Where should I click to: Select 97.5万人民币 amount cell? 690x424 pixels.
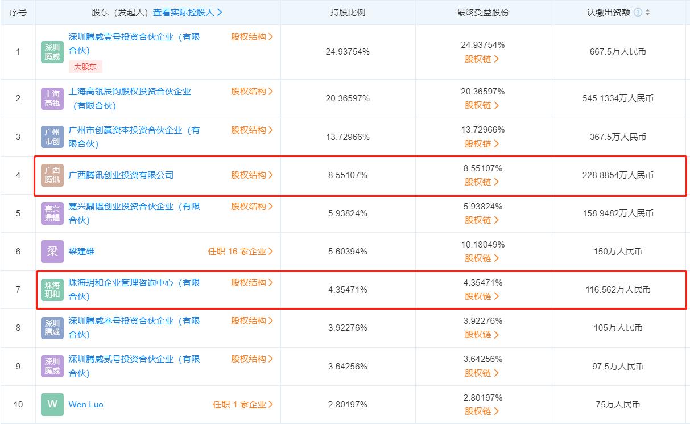(x=618, y=366)
